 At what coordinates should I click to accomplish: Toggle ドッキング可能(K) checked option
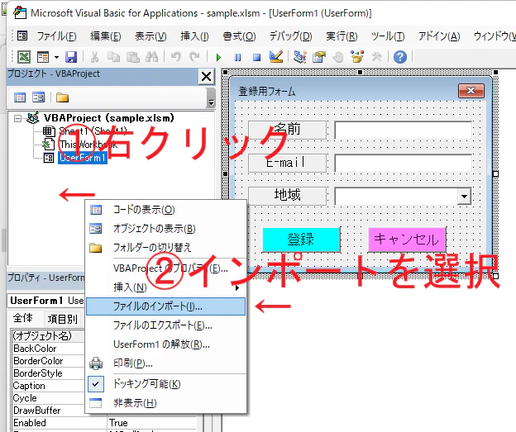pyautogui.click(x=166, y=384)
